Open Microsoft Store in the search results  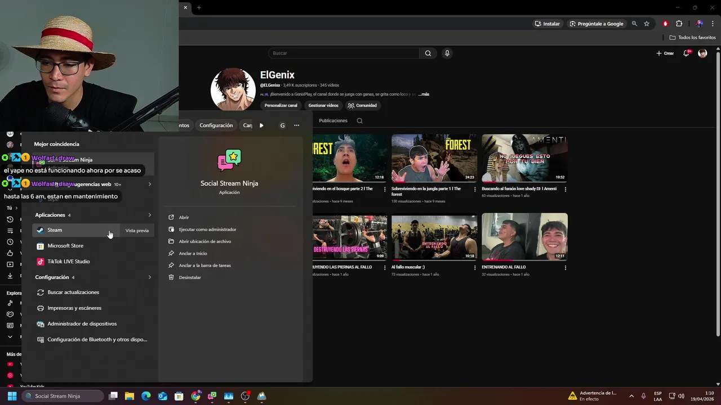pos(65,246)
